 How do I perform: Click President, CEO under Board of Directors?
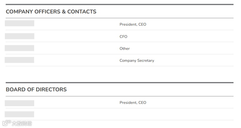click(133, 103)
